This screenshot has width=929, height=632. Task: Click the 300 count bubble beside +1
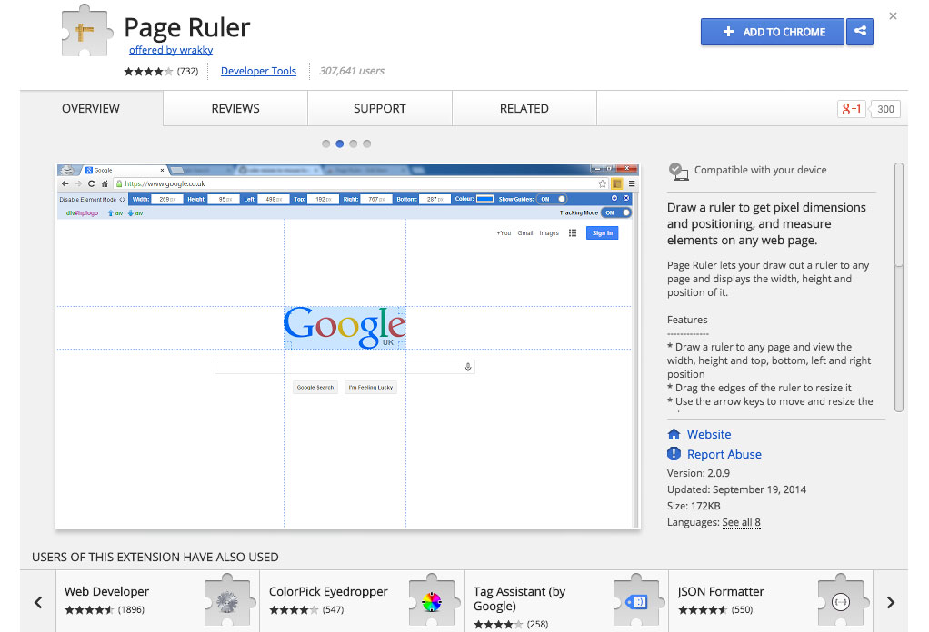tap(885, 109)
